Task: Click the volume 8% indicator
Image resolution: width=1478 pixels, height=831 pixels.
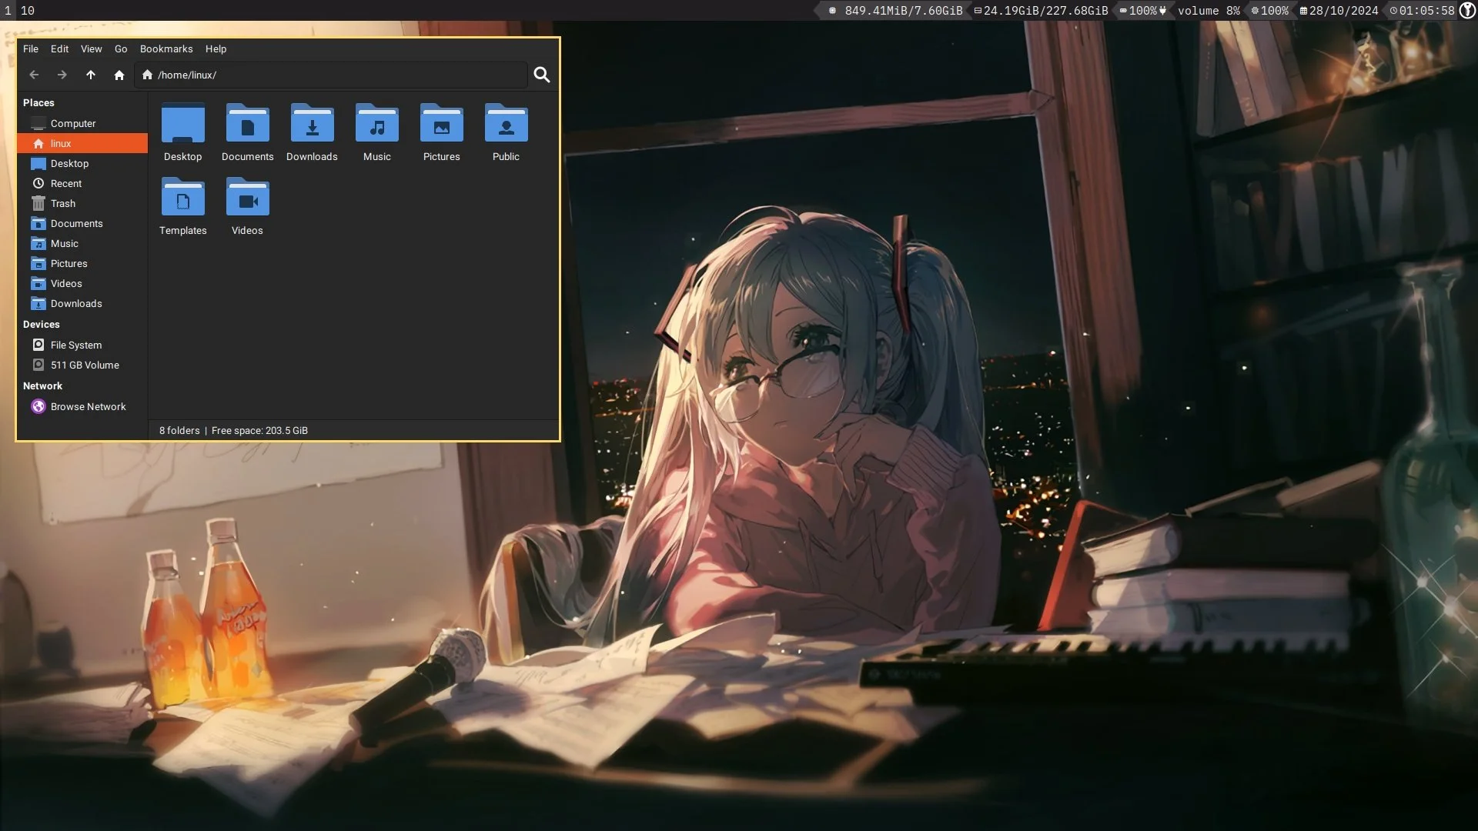Action: (1209, 10)
